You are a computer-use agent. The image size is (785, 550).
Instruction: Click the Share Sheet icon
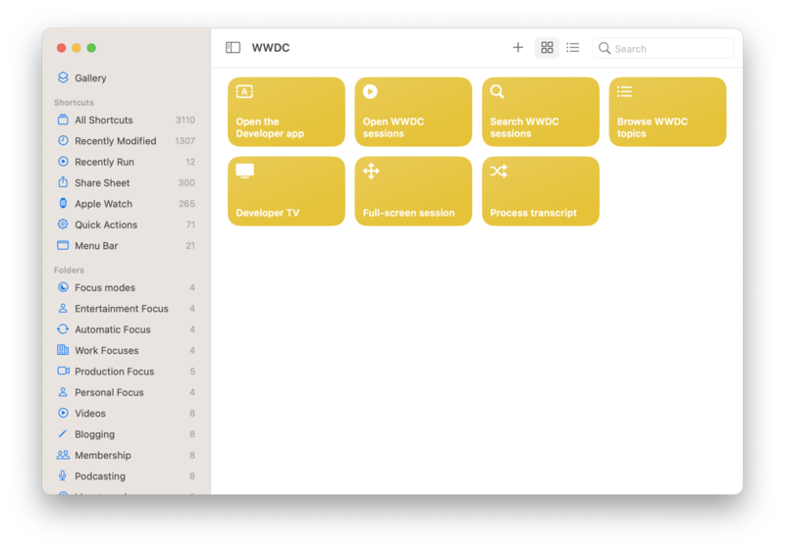63,183
